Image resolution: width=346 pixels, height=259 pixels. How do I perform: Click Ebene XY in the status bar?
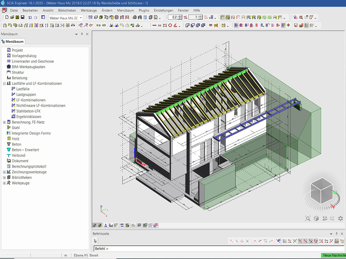click(80, 255)
